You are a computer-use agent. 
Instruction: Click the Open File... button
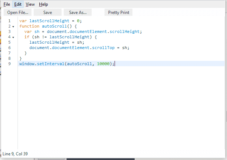[18, 13]
